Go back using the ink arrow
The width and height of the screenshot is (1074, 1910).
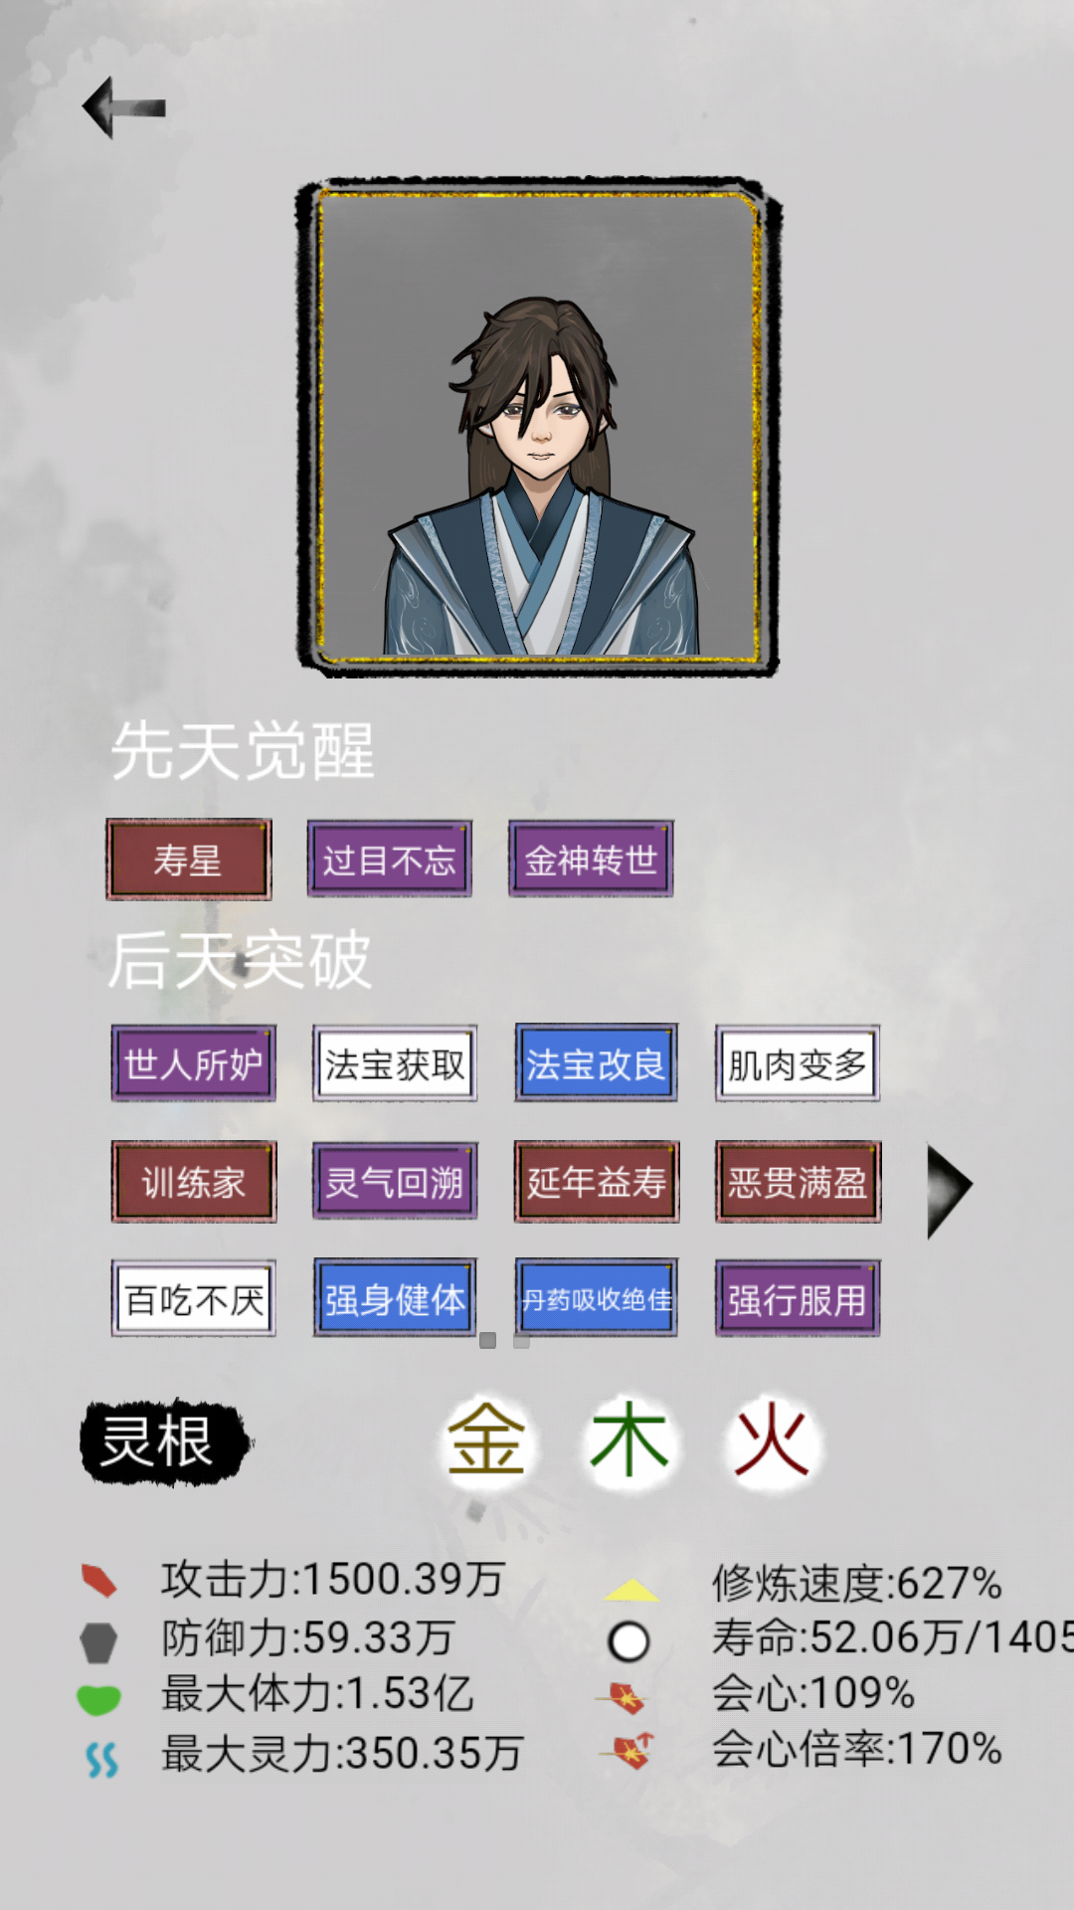click(123, 106)
